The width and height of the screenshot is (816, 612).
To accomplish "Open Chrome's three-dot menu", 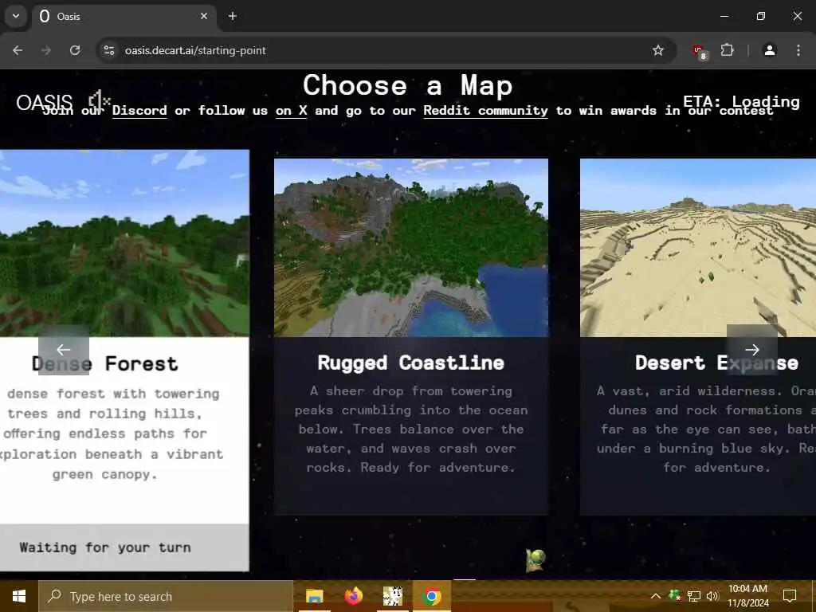I will point(798,50).
